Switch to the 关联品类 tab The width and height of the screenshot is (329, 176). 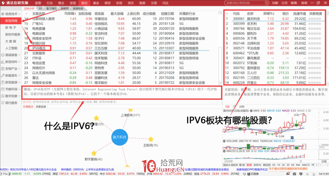click(41, 106)
